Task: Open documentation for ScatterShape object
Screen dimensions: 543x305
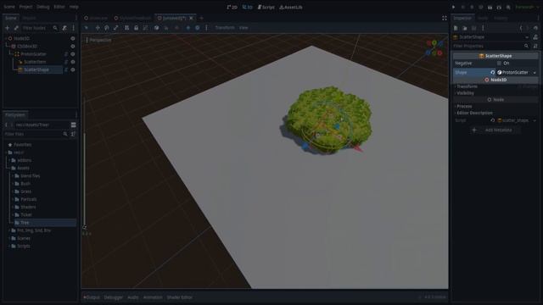Action: pos(535,37)
